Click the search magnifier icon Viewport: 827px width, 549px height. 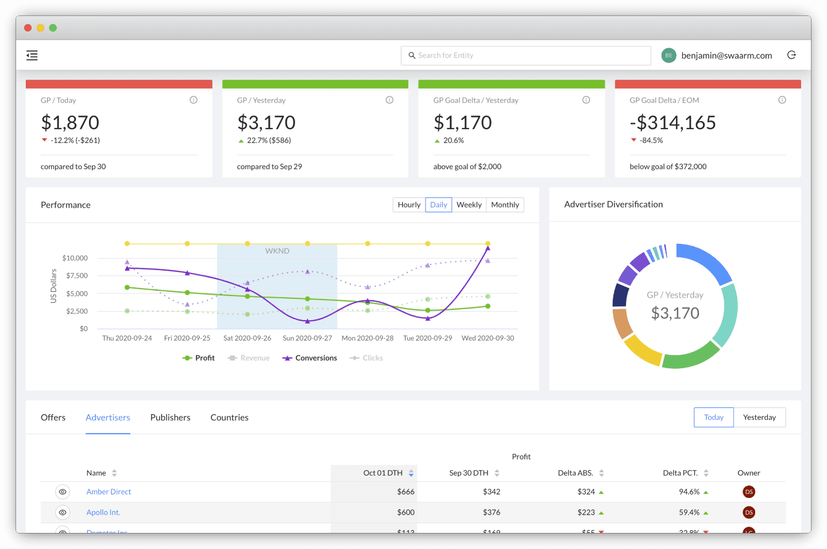(412, 56)
